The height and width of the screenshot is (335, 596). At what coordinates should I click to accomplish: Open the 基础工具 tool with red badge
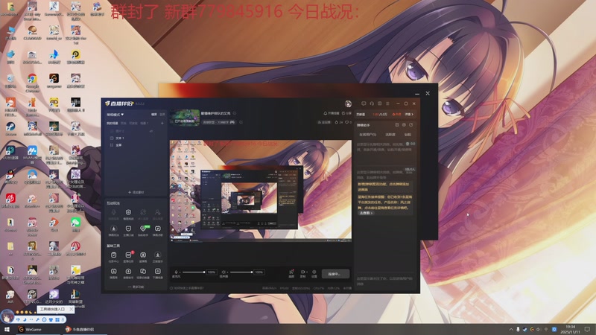(128, 257)
